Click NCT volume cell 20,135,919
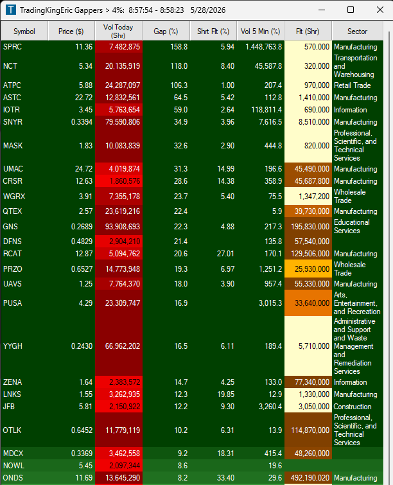Image resolution: width=393 pixels, height=485 pixels. click(x=119, y=66)
